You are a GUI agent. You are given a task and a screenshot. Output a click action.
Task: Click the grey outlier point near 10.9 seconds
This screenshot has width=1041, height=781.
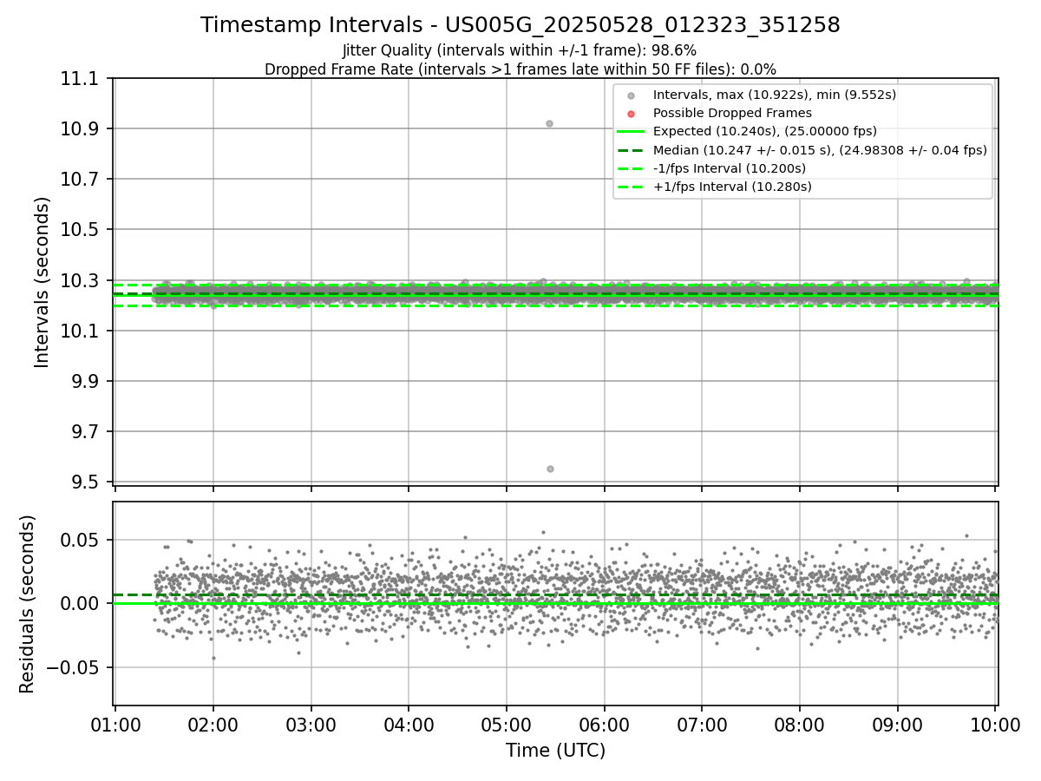pos(549,123)
